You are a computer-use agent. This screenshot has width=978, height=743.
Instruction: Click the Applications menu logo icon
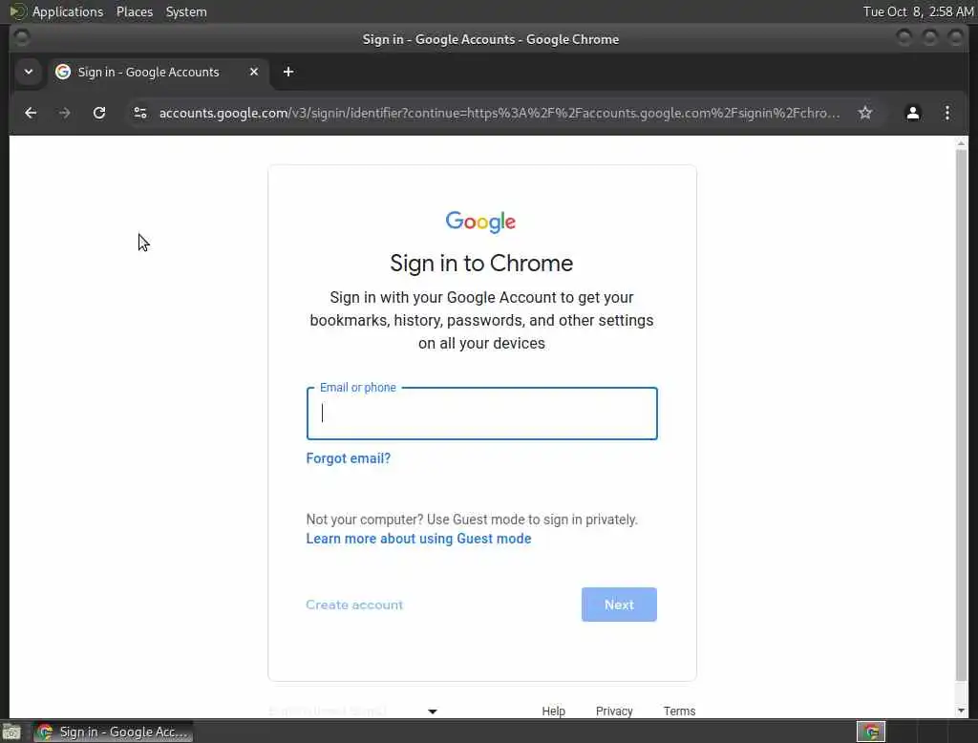click(x=17, y=11)
